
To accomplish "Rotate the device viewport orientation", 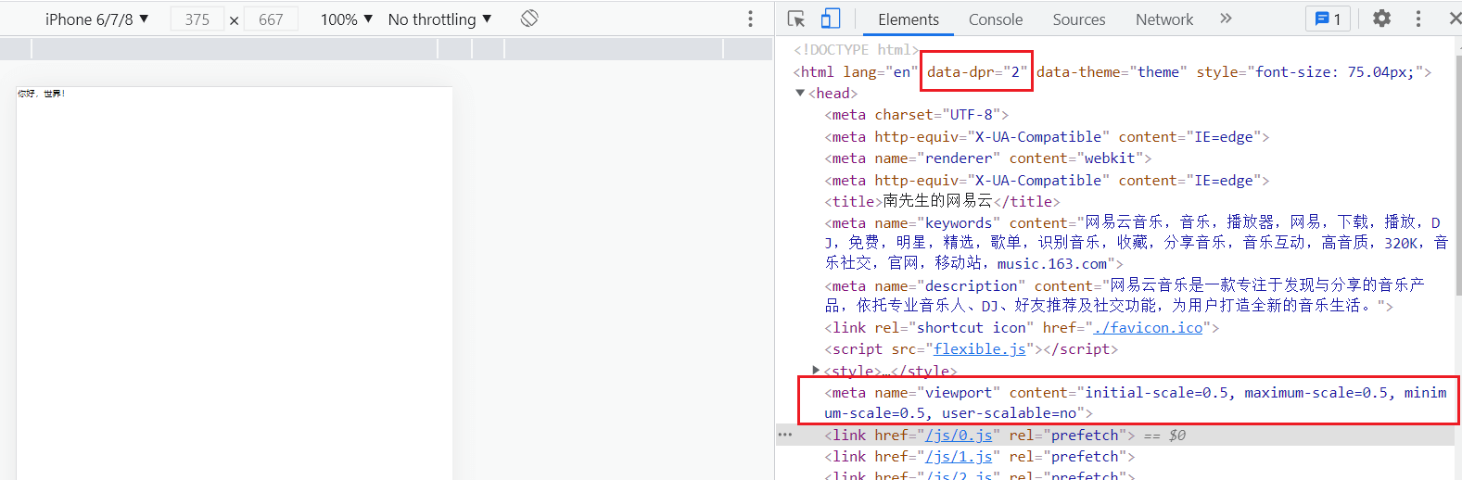I will tap(529, 19).
